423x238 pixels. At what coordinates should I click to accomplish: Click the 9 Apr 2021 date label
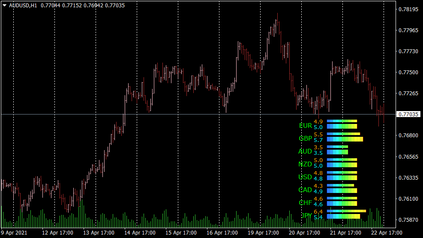tap(14, 233)
